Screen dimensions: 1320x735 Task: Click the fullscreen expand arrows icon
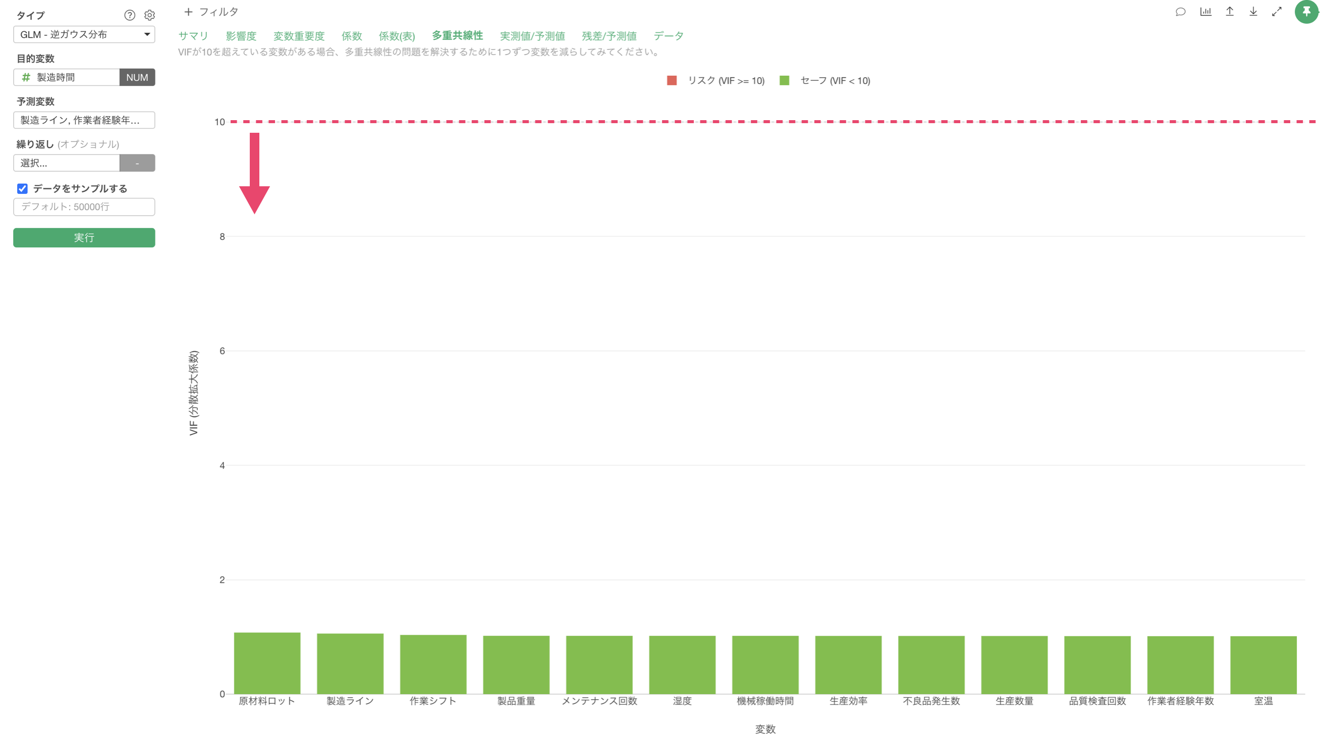1277,12
